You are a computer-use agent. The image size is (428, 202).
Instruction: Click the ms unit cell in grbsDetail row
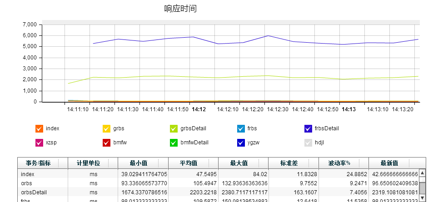pyautogui.click(x=93, y=192)
